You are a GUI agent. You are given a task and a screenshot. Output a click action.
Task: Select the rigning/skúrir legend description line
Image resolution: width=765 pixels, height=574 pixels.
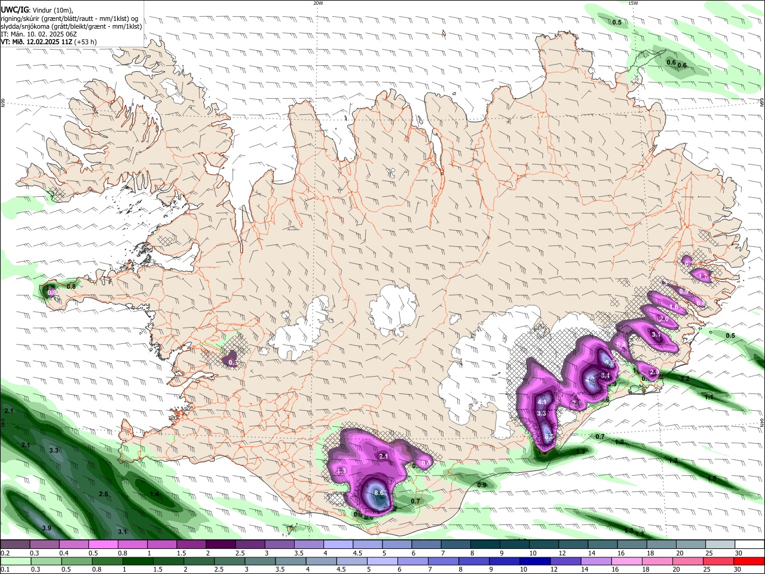69,19
